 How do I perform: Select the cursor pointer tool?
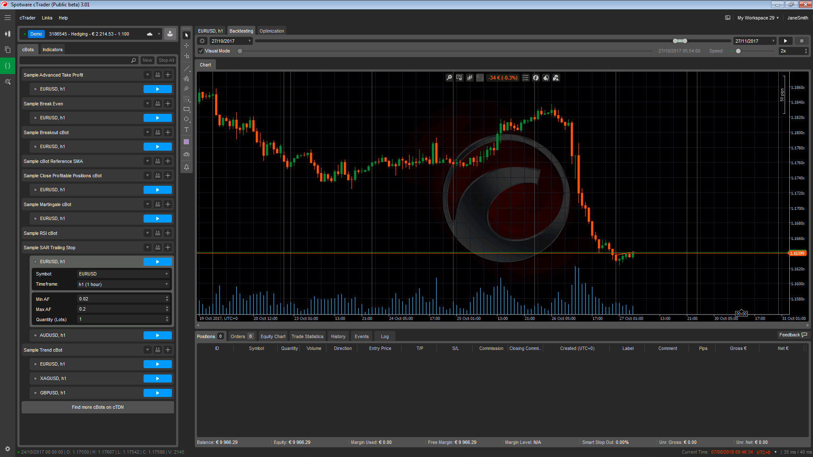(x=186, y=35)
